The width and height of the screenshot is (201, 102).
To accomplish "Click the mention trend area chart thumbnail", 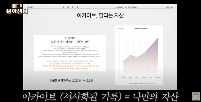I will pyautogui.click(x=139, y=55).
